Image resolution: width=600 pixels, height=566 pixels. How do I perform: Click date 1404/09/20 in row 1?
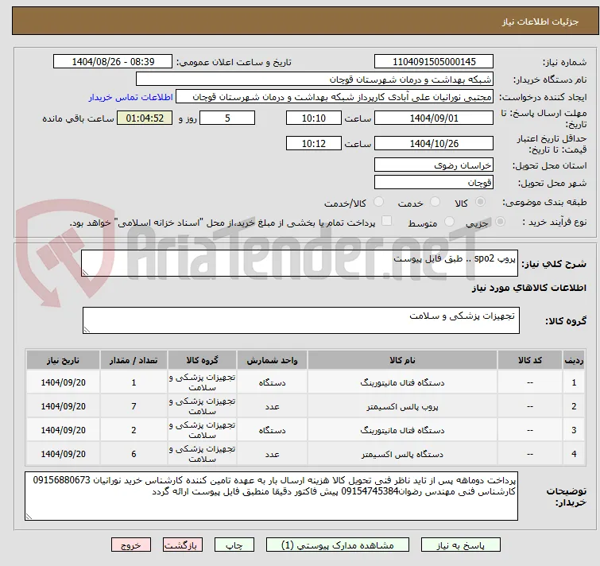63,382
